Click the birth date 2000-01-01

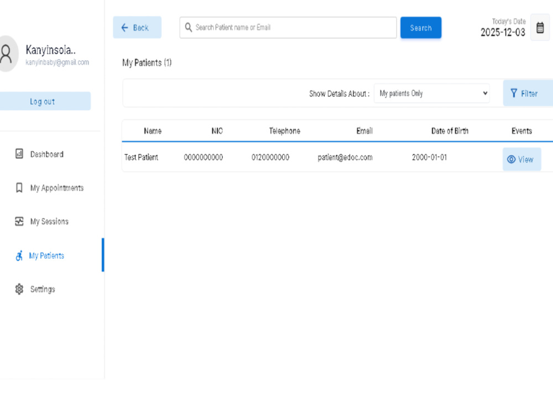click(429, 157)
